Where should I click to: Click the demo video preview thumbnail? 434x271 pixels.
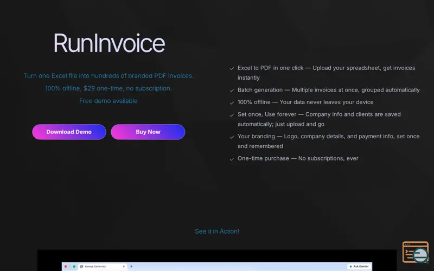click(x=216, y=260)
